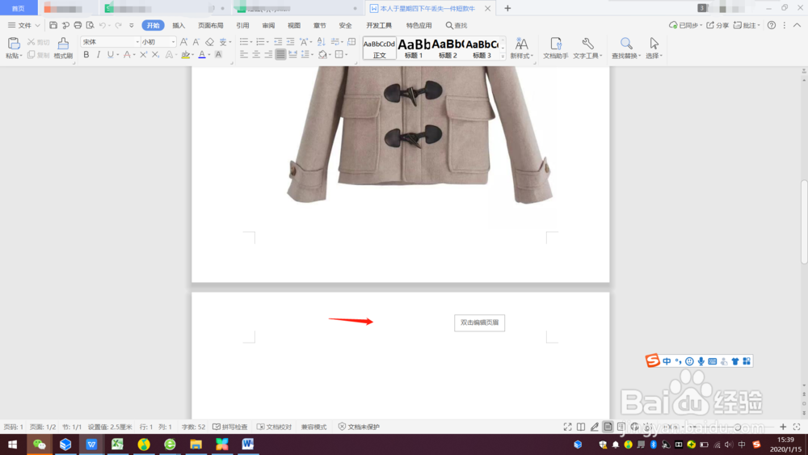Click the full screen icon in status bar
808x455 pixels.
tap(567, 427)
